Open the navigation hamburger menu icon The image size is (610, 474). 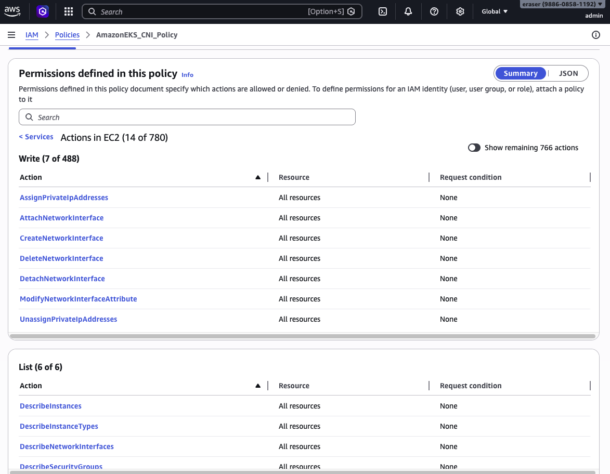[11, 35]
